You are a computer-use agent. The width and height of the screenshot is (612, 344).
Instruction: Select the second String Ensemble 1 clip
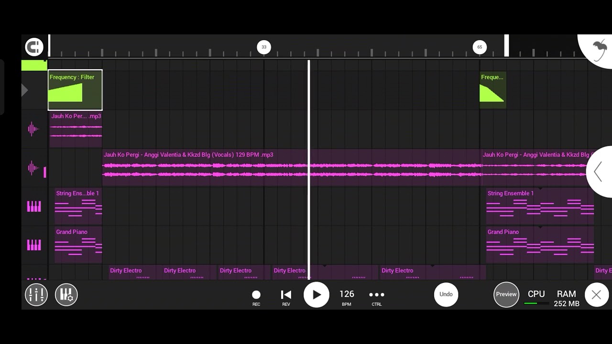coord(540,206)
